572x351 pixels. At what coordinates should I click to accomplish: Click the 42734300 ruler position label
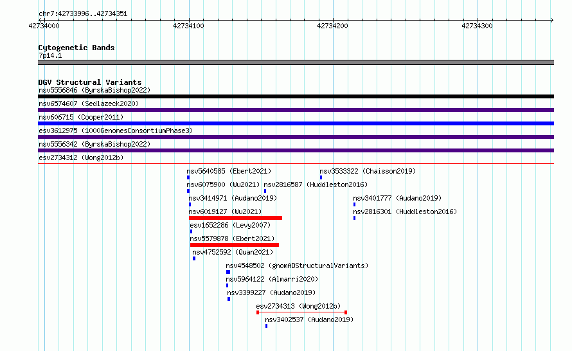tap(477, 26)
